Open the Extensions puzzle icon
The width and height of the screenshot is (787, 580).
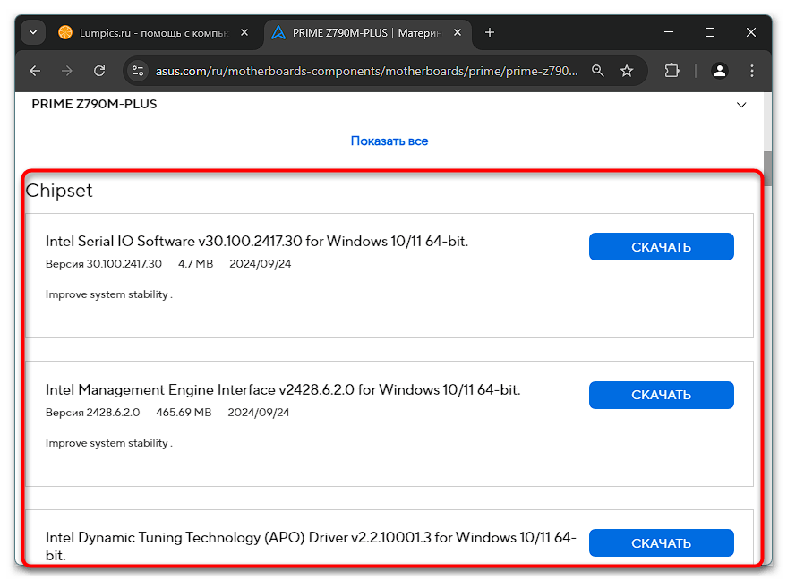[672, 71]
